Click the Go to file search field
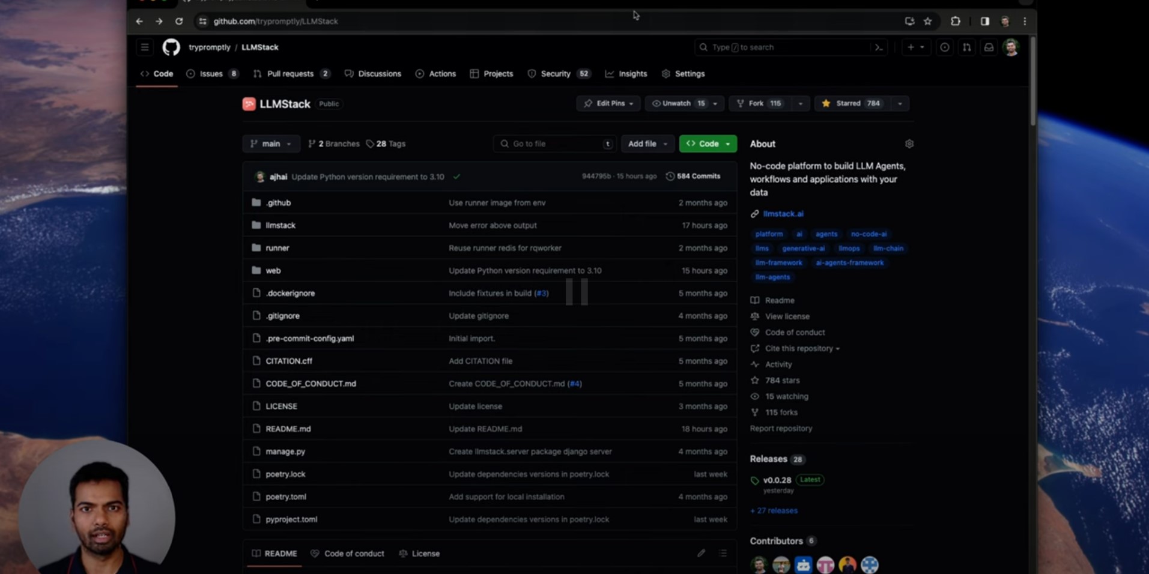 pyautogui.click(x=554, y=143)
